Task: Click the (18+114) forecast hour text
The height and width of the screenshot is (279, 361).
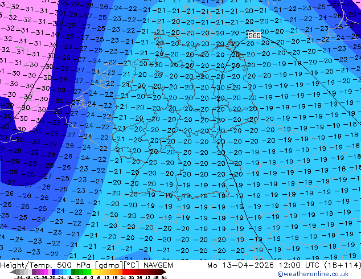Action: tap(342, 265)
